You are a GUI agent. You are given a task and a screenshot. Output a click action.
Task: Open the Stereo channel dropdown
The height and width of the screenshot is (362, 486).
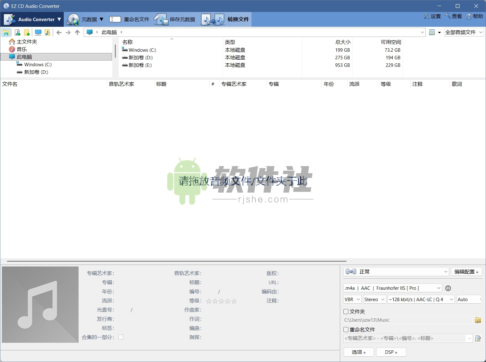point(374,299)
